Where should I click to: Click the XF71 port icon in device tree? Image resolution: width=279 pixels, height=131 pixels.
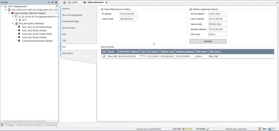20,20
